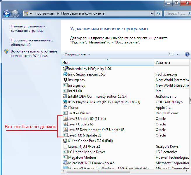Select Java 7 Update 65 text
Screen dimensions: 191x175
(81, 124)
